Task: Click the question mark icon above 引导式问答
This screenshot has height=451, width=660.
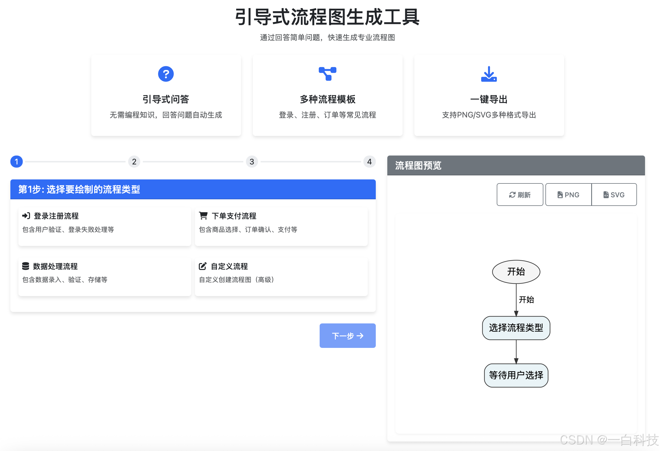Action: click(x=166, y=74)
